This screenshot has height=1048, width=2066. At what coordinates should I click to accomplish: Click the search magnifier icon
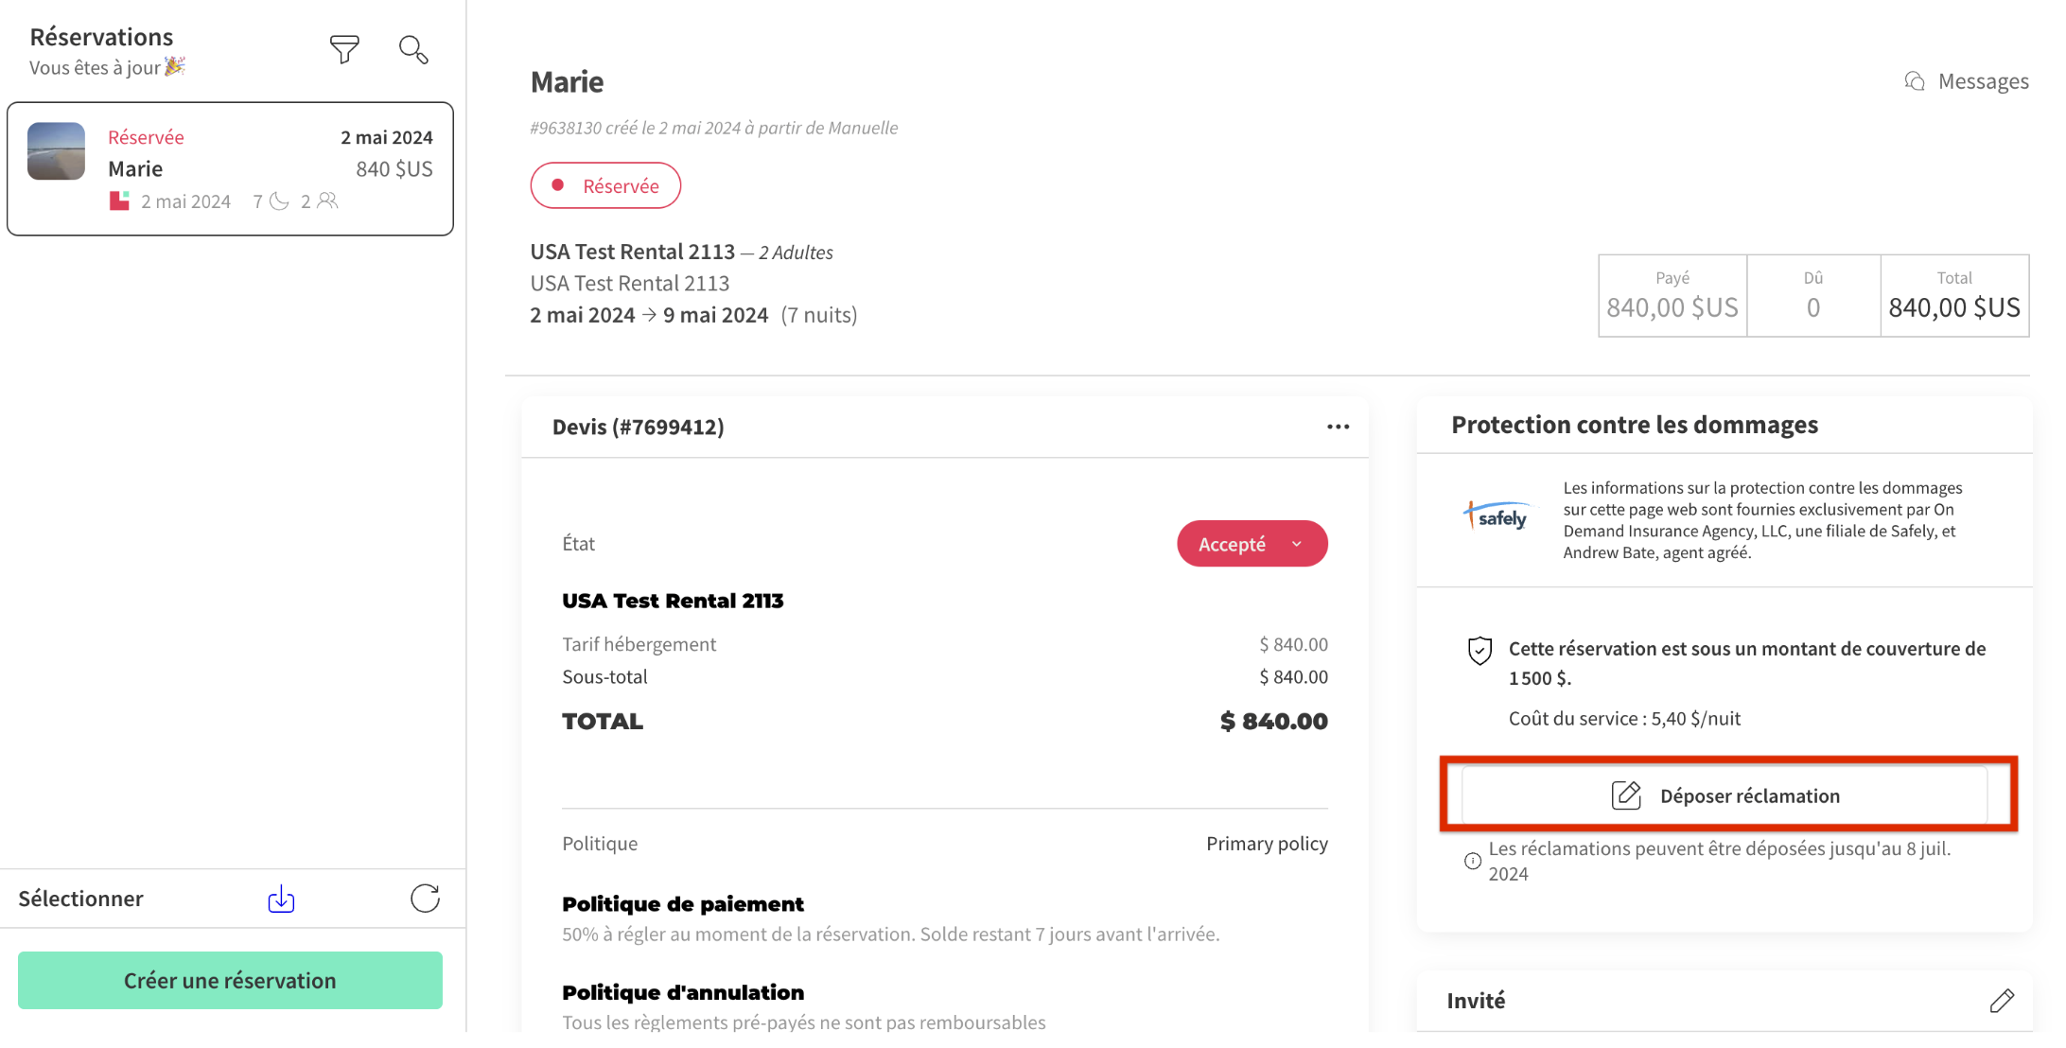(413, 49)
